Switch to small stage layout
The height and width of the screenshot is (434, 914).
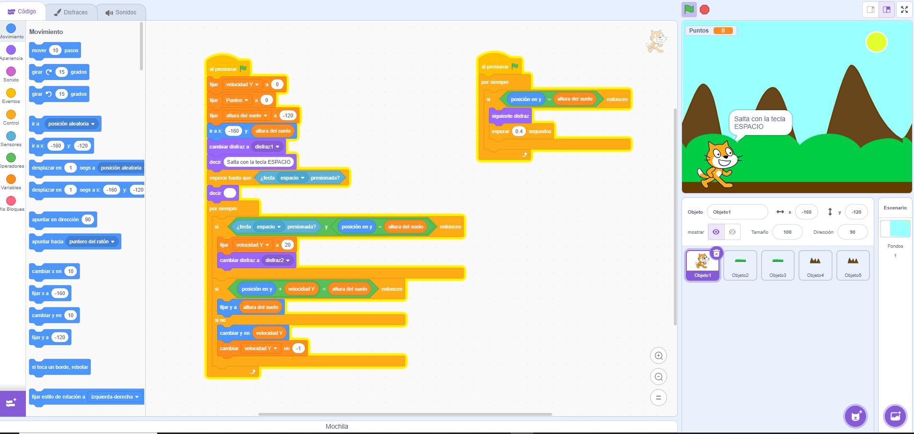coord(871,10)
